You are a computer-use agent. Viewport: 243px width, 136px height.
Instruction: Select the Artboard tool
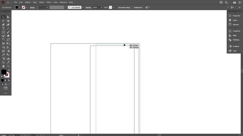pyautogui.click(x=3, y=62)
